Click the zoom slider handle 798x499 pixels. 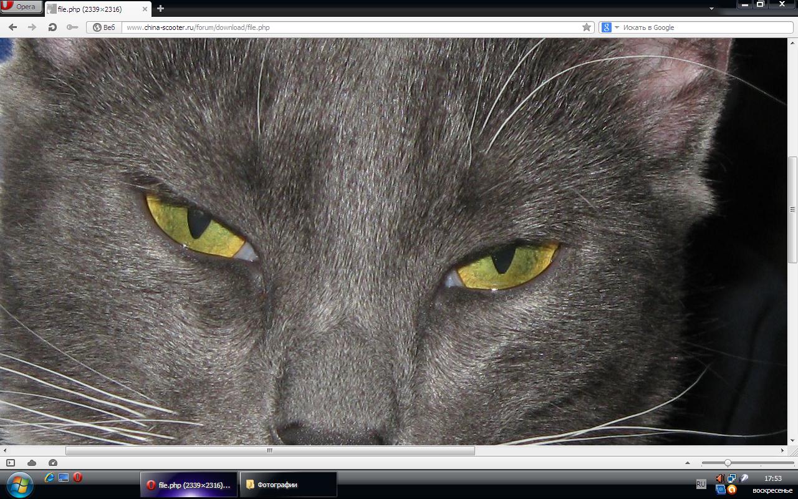pos(727,463)
